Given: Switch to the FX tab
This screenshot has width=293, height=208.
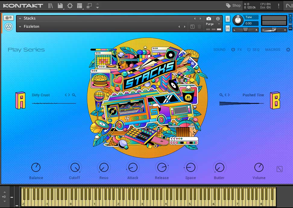Looking at the screenshot, I should click(x=240, y=50).
